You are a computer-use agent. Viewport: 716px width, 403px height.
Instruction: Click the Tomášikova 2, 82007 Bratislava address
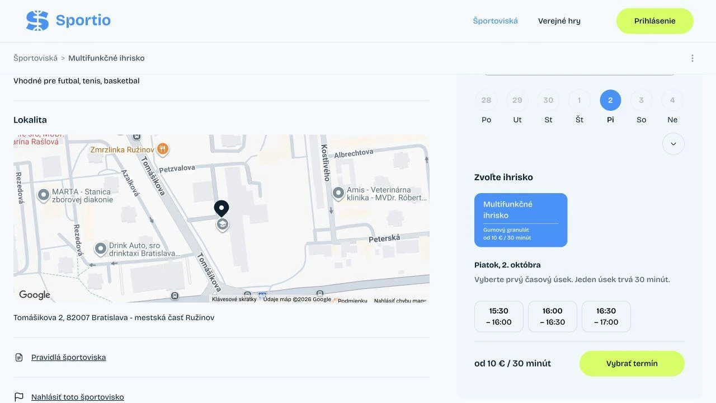(x=114, y=317)
